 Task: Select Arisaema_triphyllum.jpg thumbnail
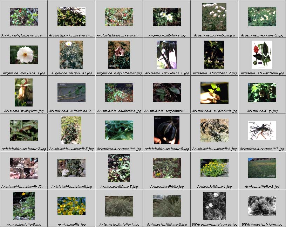[24, 92]
